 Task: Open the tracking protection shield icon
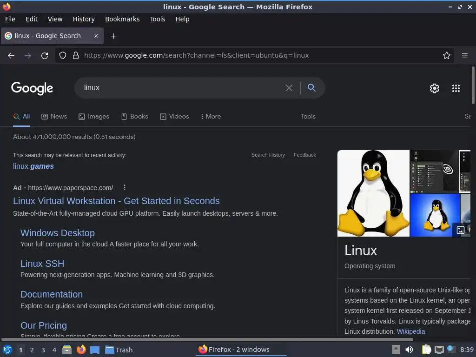pyautogui.click(x=63, y=55)
